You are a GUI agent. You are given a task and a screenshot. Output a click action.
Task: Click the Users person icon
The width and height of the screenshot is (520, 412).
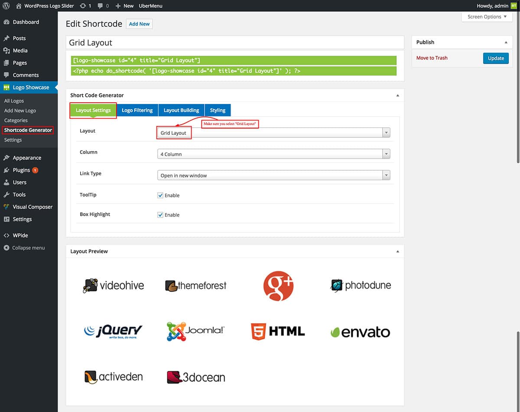tap(6, 182)
